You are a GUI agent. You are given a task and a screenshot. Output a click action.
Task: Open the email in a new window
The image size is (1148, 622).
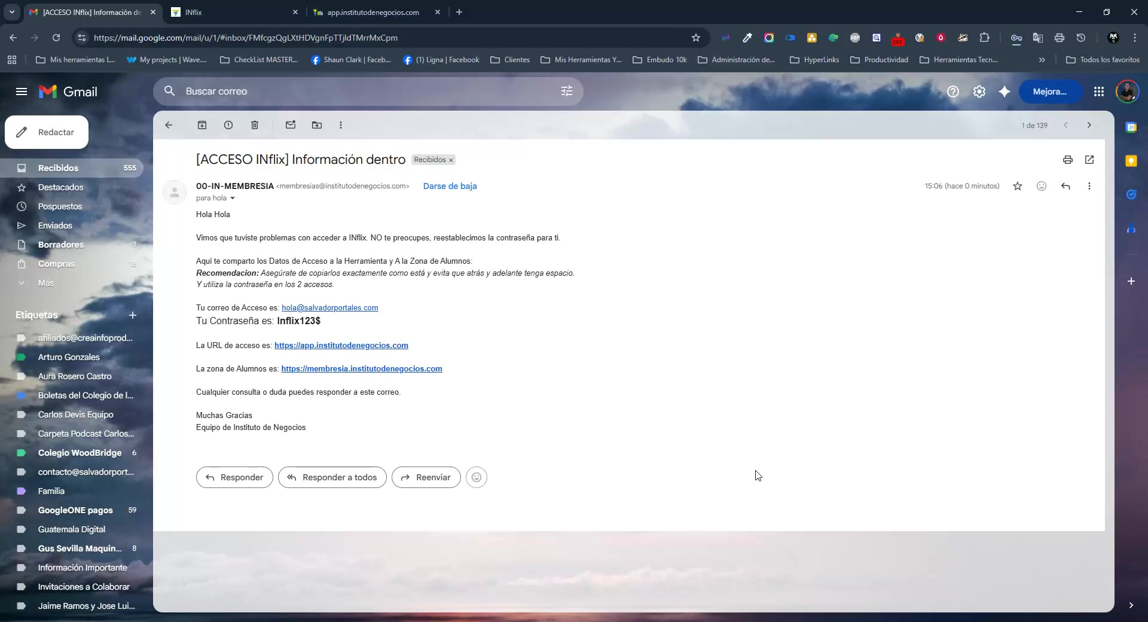(x=1089, y=160)
